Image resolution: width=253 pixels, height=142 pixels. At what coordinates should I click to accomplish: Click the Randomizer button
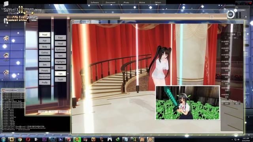[45, 77]
